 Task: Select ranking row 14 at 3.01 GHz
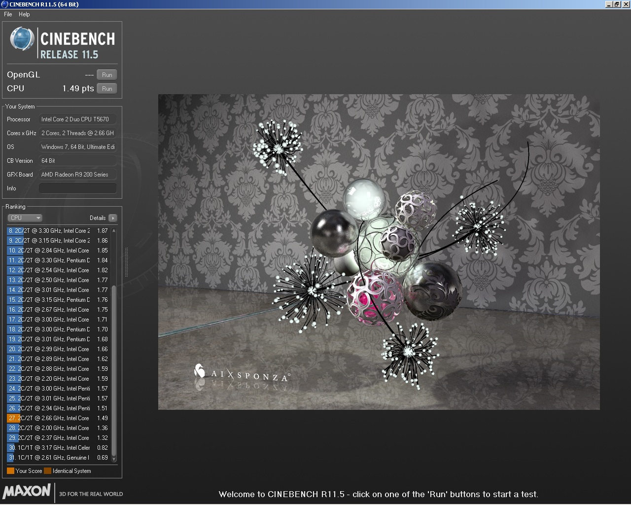pos(58,290)
